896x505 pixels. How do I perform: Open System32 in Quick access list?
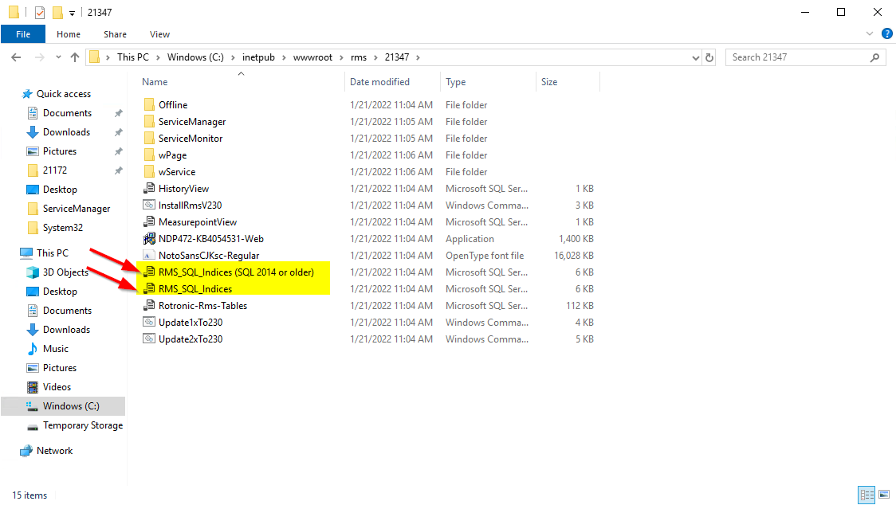click(56, 227)
